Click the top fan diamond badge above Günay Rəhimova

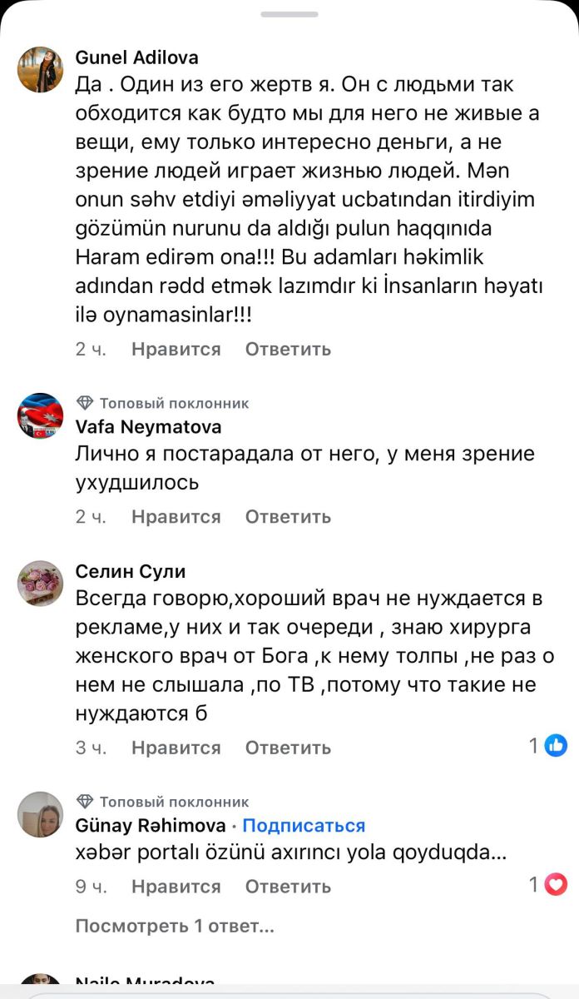pos(85,802)
